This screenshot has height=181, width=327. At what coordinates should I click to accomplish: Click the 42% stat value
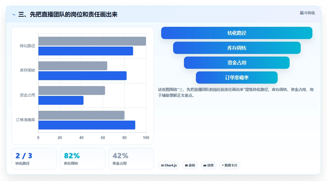120,156
